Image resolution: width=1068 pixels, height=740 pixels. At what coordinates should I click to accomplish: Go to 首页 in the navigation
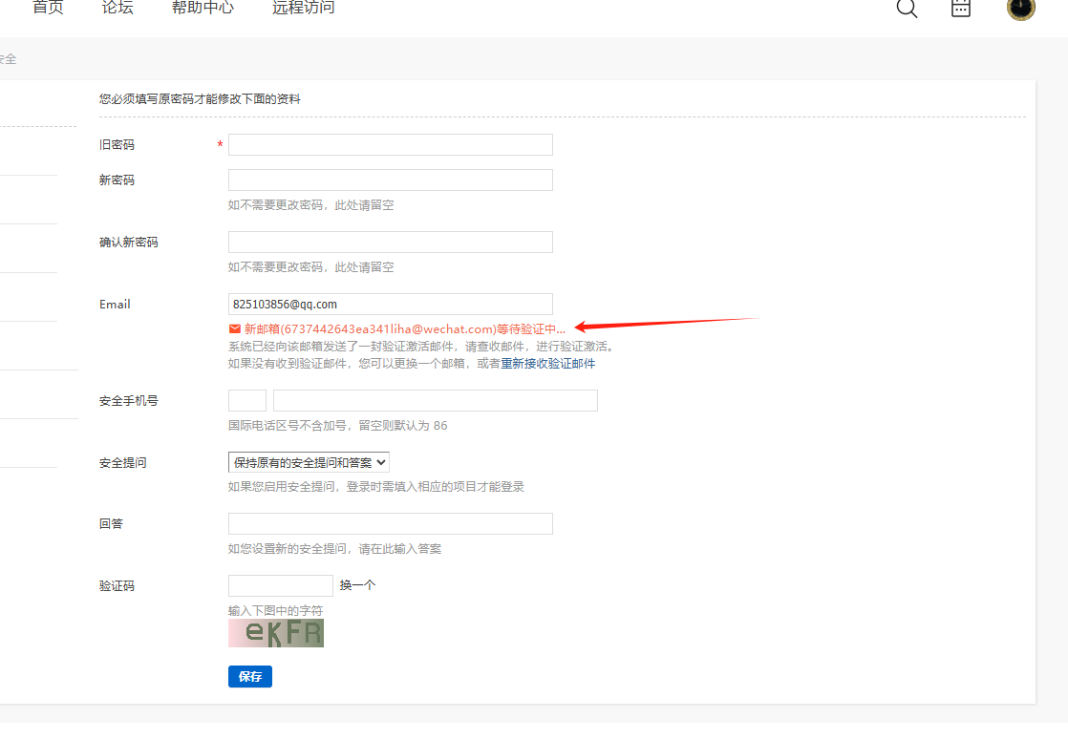tap(48, 8)
